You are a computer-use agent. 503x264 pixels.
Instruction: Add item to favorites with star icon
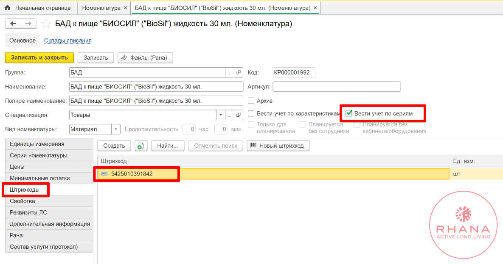point(46,24)
